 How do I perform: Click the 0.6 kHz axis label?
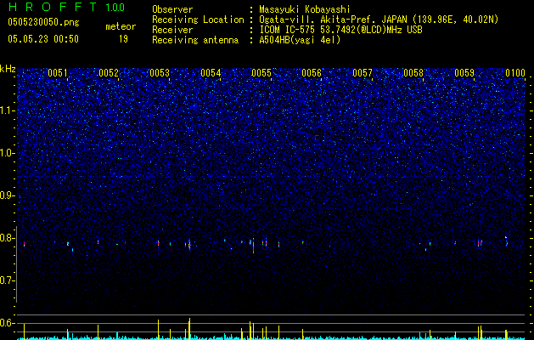(x=8, y=323)
